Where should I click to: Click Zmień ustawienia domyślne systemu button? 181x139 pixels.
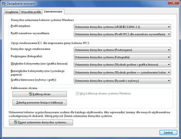pos(41,122)
